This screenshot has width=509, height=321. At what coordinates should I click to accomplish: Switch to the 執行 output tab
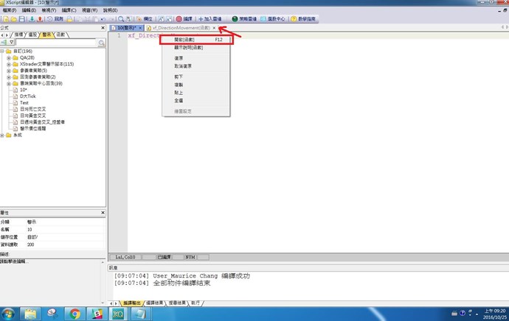[x=195, y=303]
